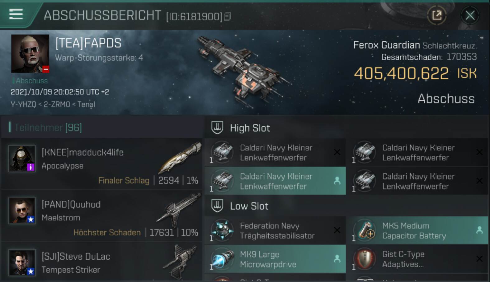Image resolution: width=490 pixels, height=282 pixels.
Task: Select the MK9 Large Microwarpdrive icon
Action: pos(222,259)
